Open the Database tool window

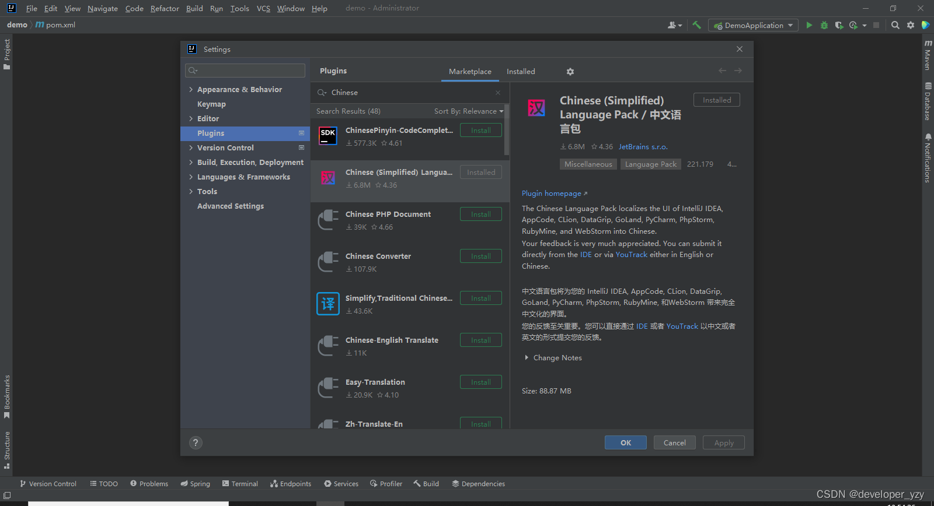(928, 101)
